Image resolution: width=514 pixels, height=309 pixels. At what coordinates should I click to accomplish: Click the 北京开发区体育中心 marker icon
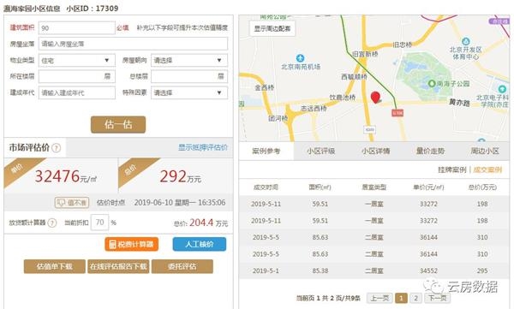click(x=466, y=42)
